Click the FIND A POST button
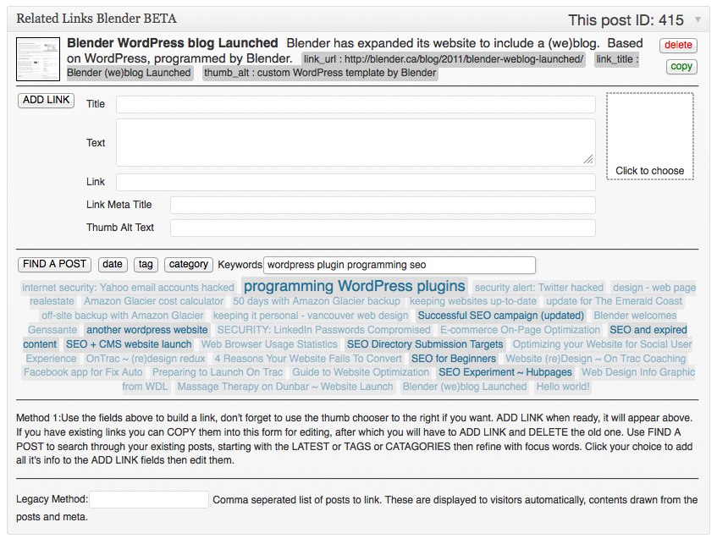This screenshot has width=717, height=544. pos(54,264)
